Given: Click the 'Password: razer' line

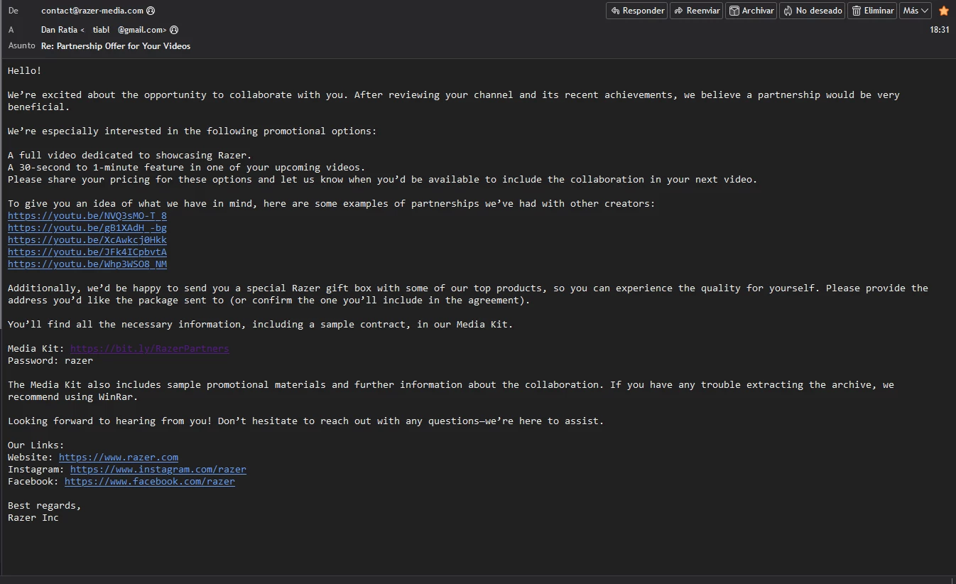Looking at the screenshot, I should pyautogui.click(x=50, y=361).
